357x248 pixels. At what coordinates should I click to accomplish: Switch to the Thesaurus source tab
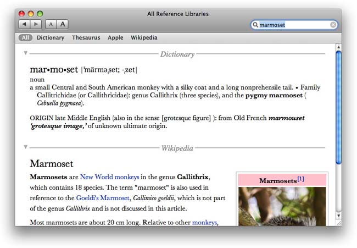pos(86,37)
